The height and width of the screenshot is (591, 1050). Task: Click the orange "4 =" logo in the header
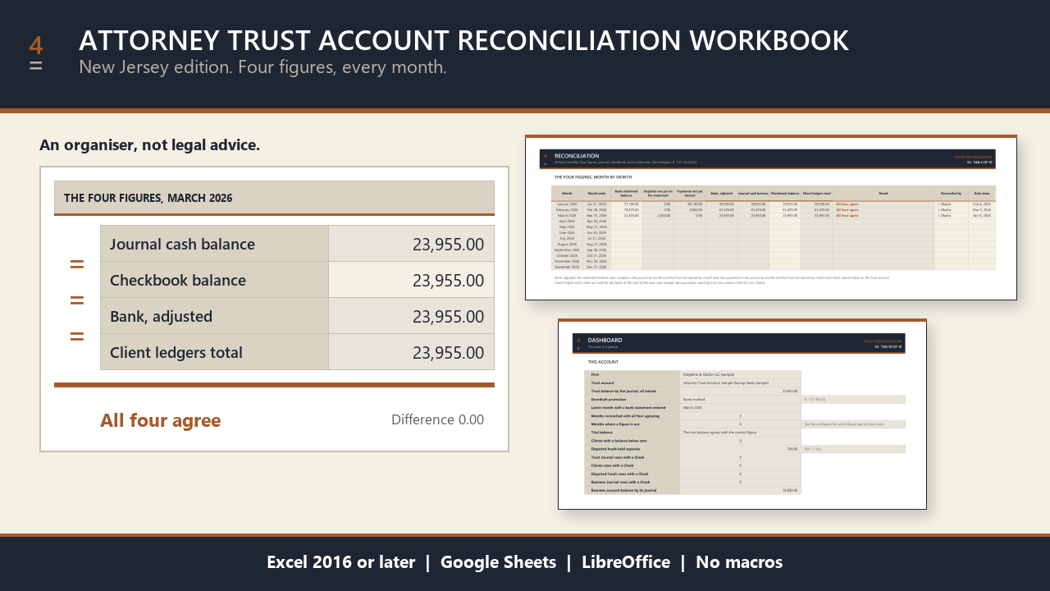(36, 53)
